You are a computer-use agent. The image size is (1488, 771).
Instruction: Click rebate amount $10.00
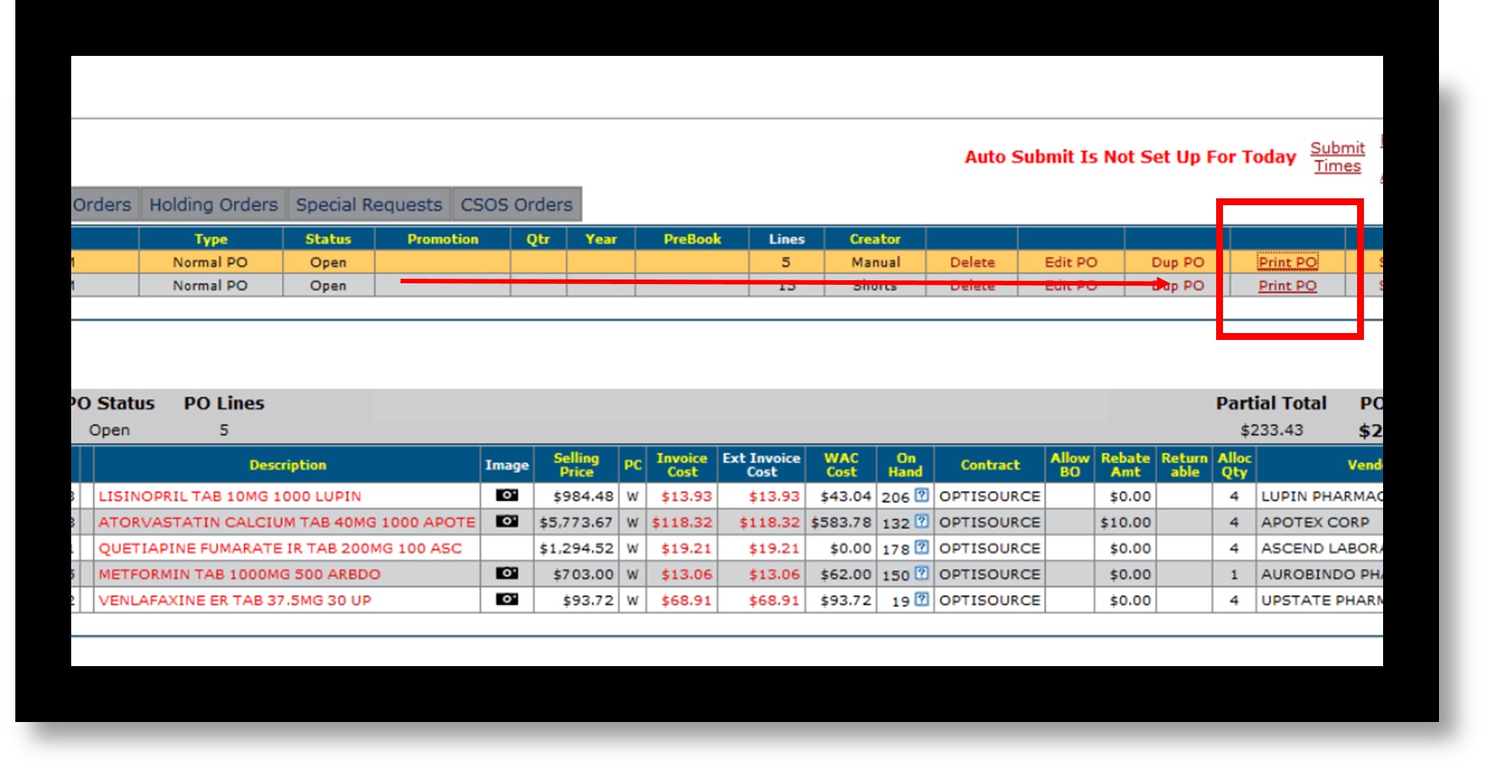(x=1125, y=522)
